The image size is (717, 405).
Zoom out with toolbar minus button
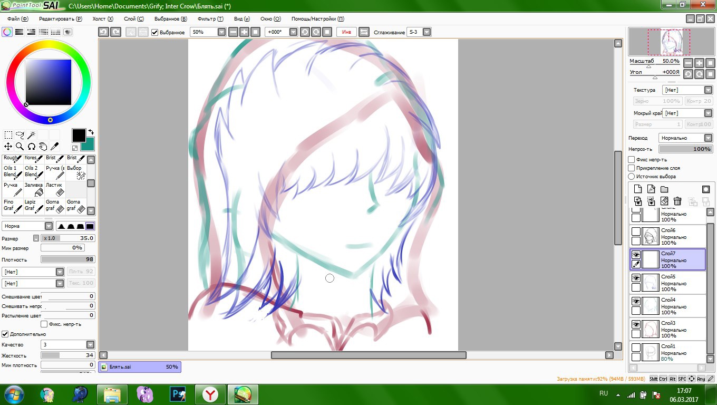pos(234,32)
